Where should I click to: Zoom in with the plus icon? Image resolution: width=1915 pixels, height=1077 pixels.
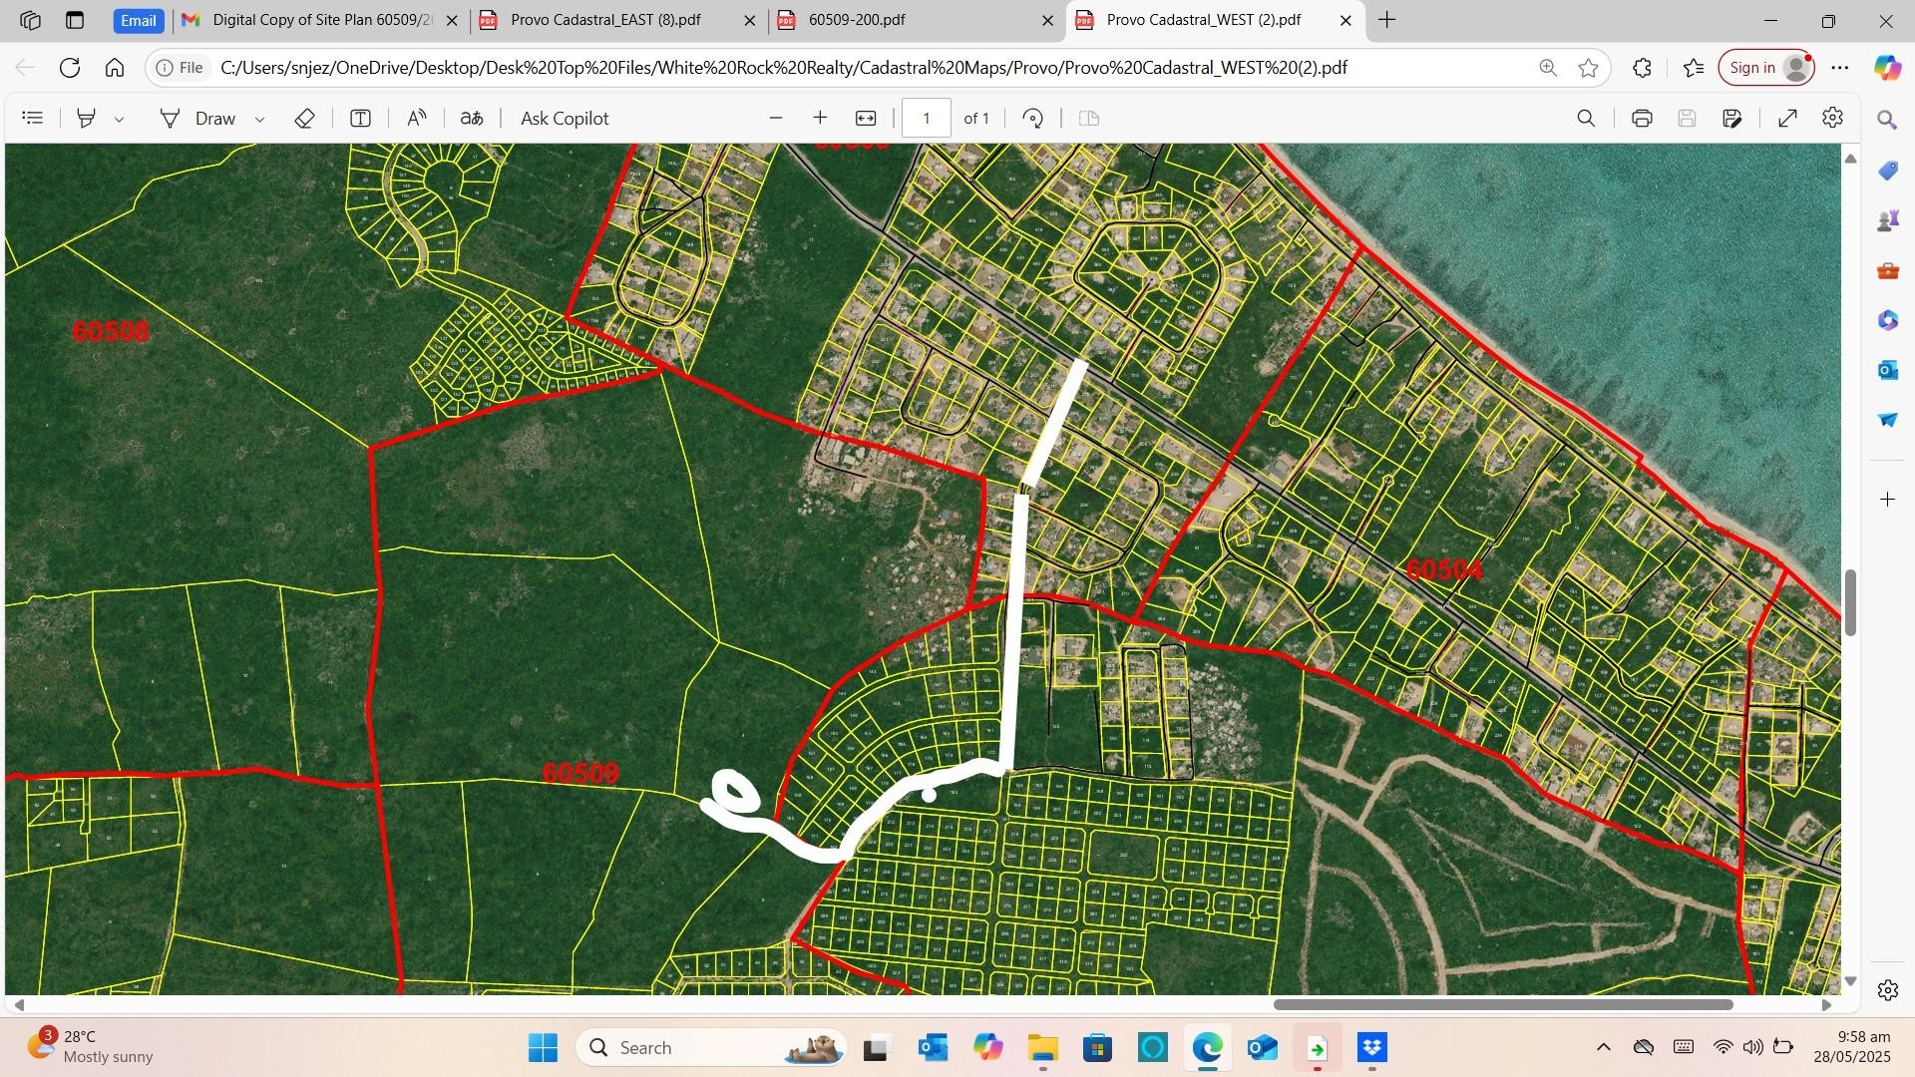[x=820, y=119]
